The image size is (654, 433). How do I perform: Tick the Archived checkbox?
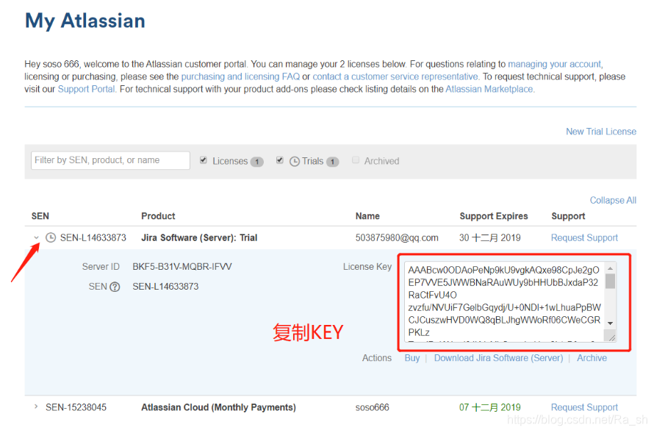356,160
